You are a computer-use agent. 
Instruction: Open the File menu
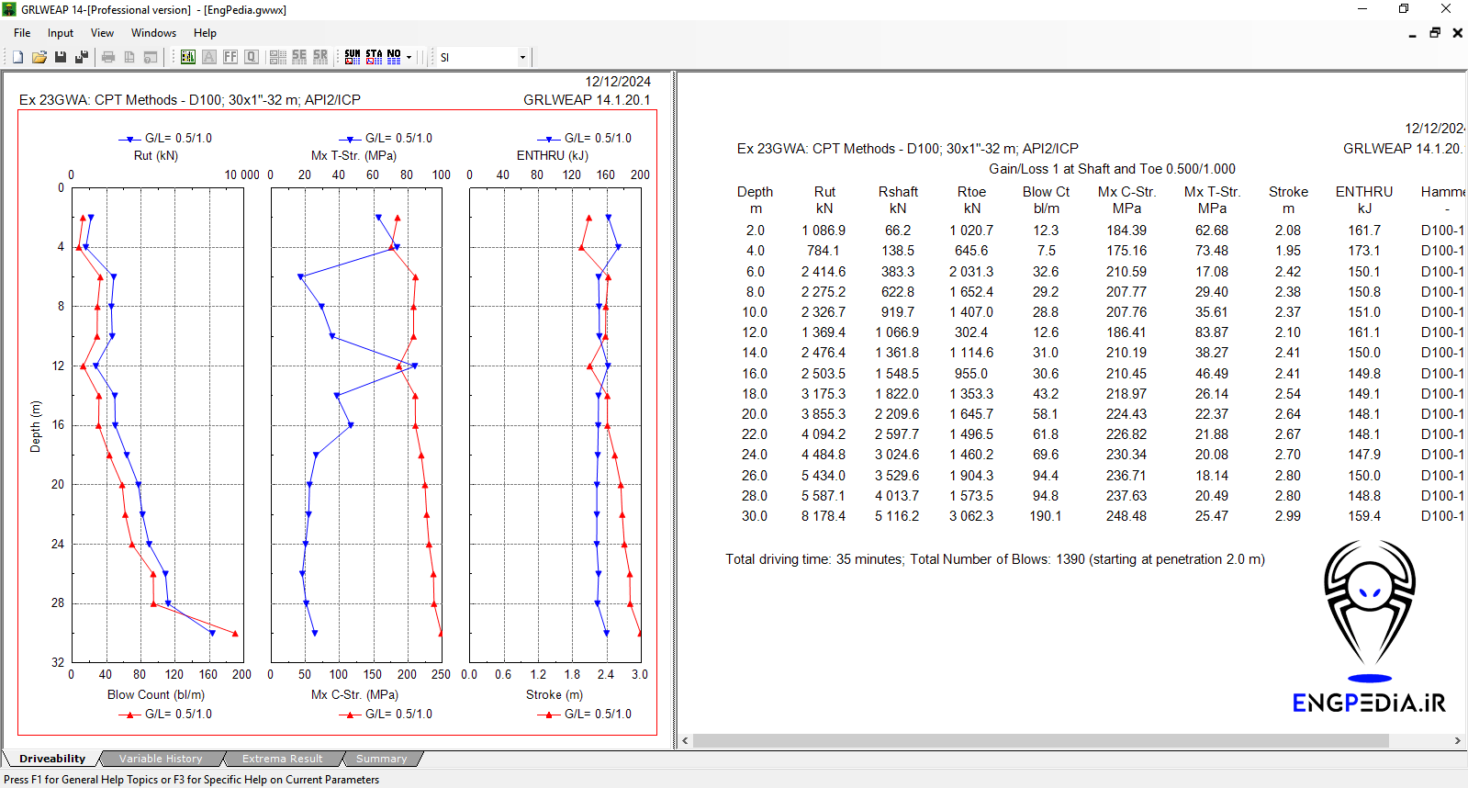tap(22, 33)
